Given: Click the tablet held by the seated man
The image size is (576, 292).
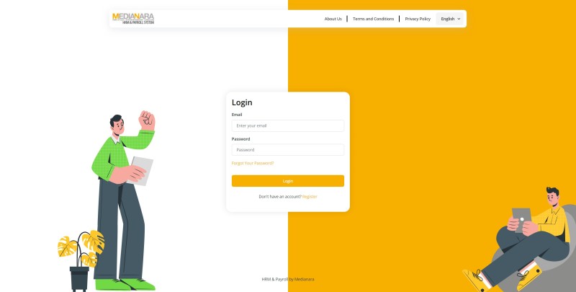Looking at the screenshot, I should [521, 220].
